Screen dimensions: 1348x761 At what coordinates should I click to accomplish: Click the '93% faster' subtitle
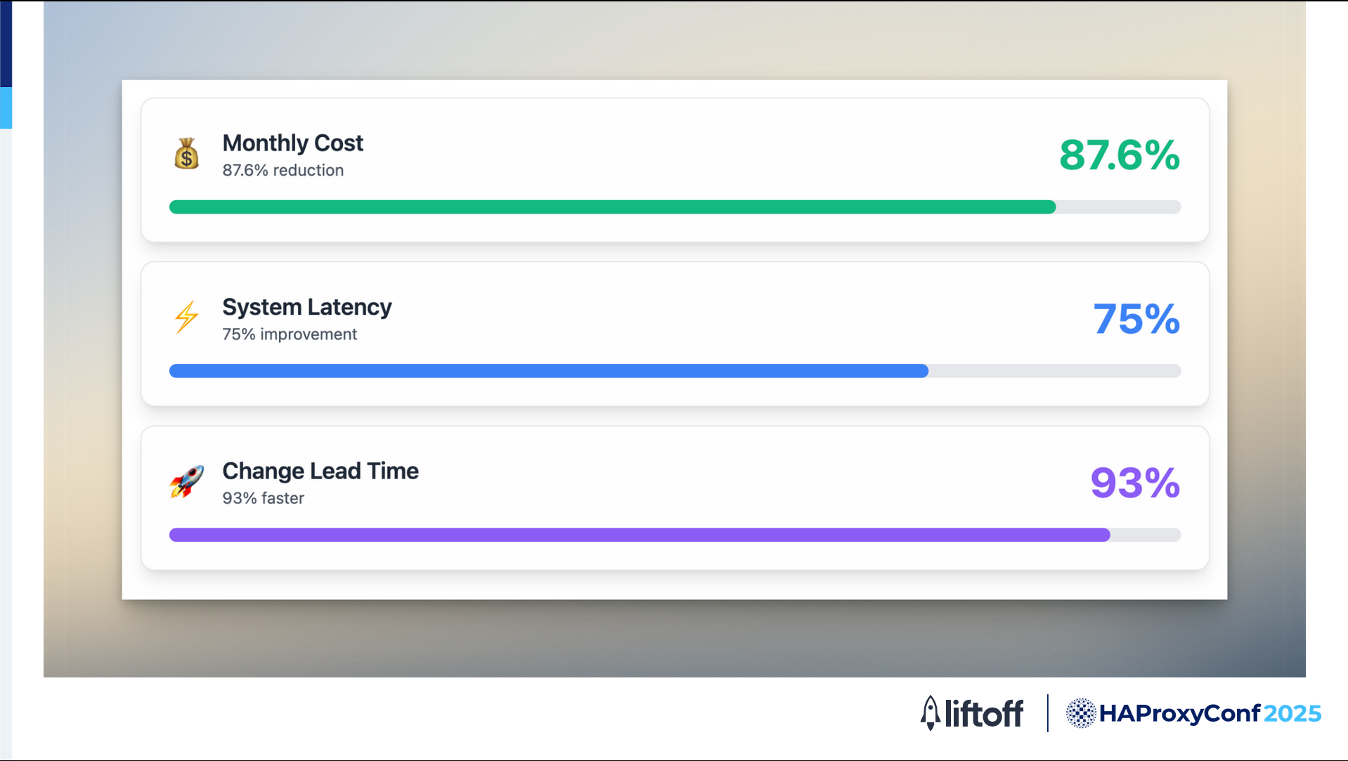click(x=264, y=498)
